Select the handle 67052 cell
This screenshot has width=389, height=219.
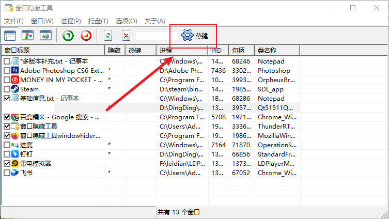click(x=241, y=173)
